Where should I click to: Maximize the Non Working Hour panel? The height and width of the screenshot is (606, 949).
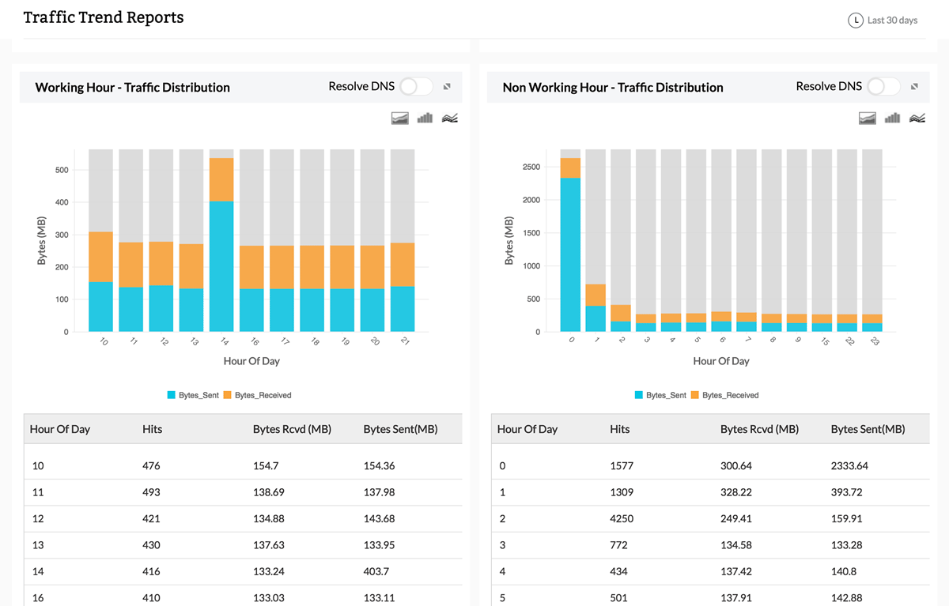(914, 87)
